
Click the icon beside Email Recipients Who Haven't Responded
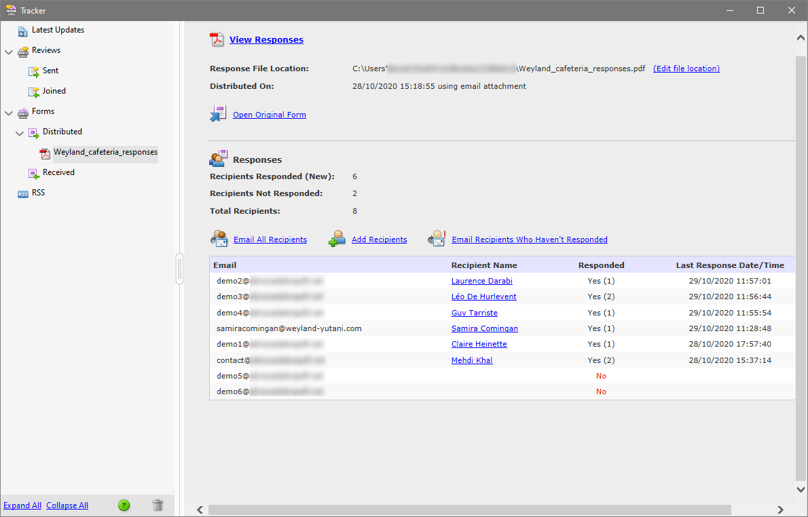[x=437, y=238]
